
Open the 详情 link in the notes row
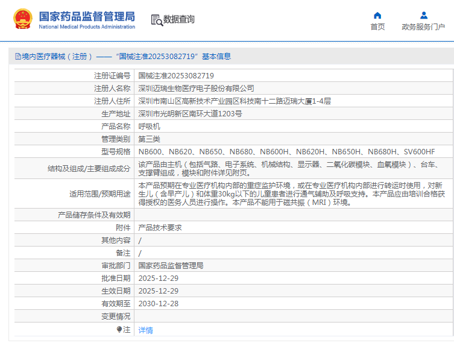(145, 330)
